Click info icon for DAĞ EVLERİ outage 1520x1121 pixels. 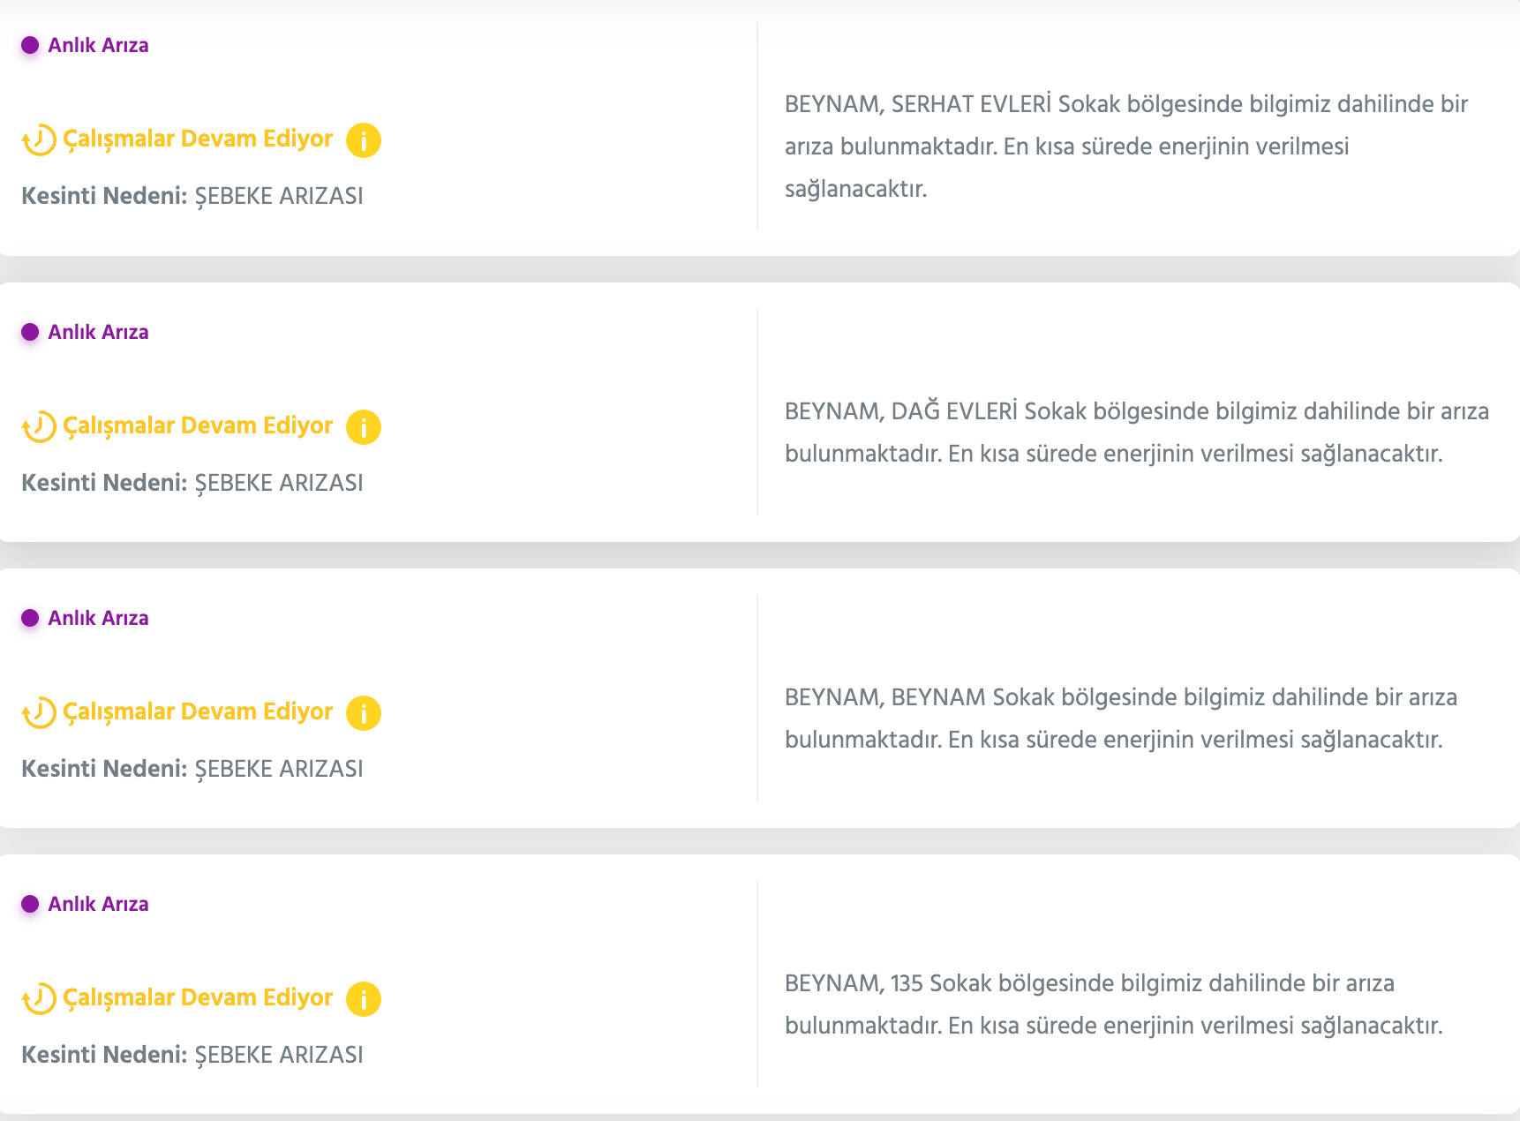[x=363, y=427]
